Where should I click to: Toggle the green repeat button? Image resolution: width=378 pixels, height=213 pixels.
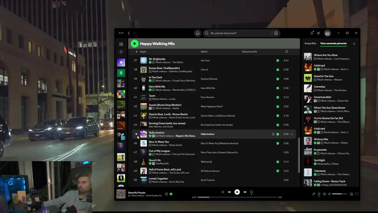pyautogui.click(x=252, y=192)
